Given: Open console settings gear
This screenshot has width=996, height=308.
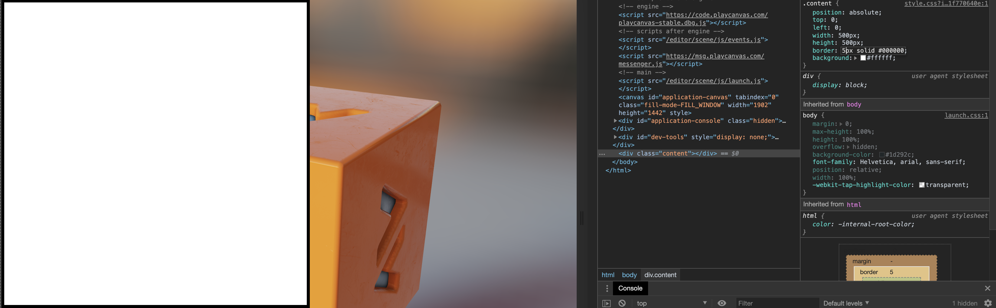Looking at the screenshot, I should tap(988, 303).
